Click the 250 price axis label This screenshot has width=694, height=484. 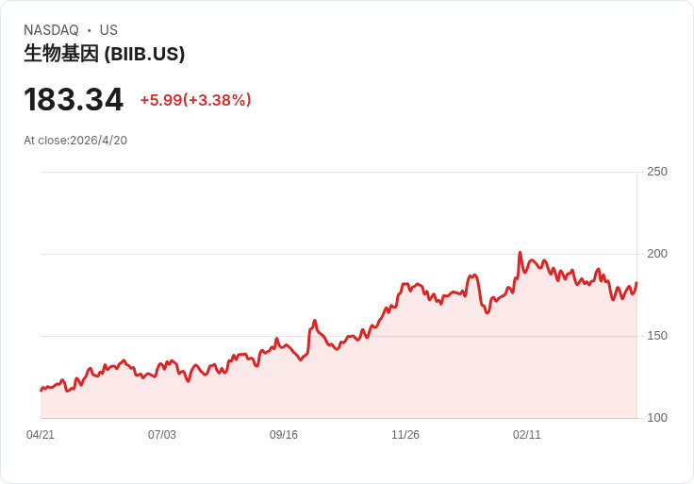coord(657,172)
